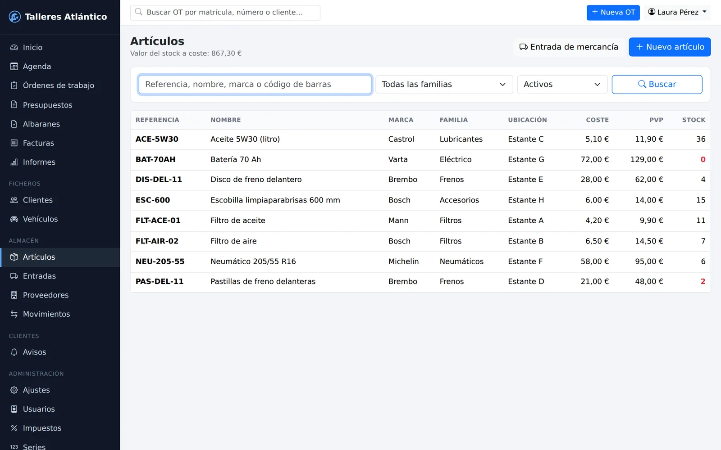
Task: Click reference NEU-205-55
Action: click(160, 261)
